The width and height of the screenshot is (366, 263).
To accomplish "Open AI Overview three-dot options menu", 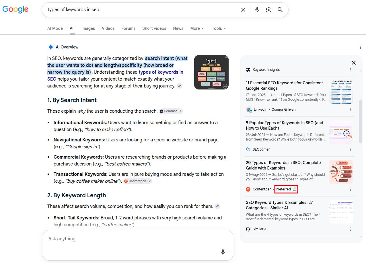I will tap(360, 47).
